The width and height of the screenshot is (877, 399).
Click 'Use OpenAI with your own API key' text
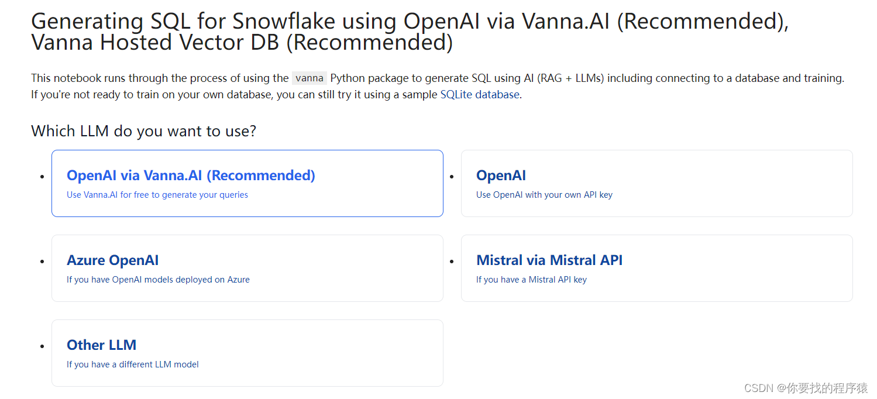coord(544,195)
